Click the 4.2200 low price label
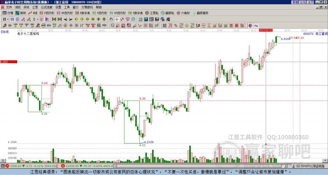 (149, 142)
